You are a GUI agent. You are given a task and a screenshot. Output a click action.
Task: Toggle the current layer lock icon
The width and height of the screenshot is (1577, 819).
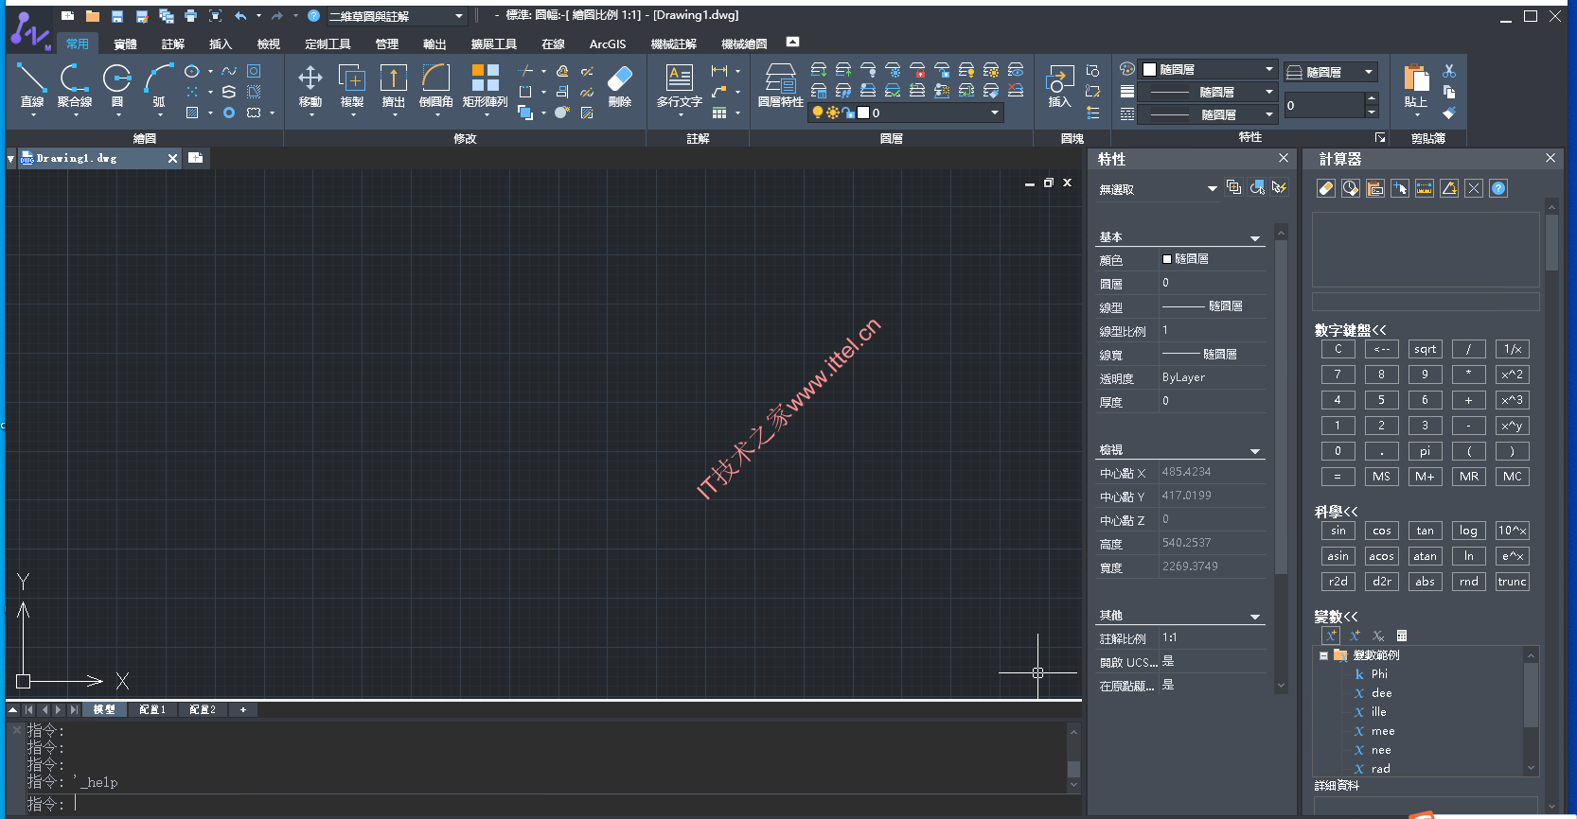[x=848, y=113]
